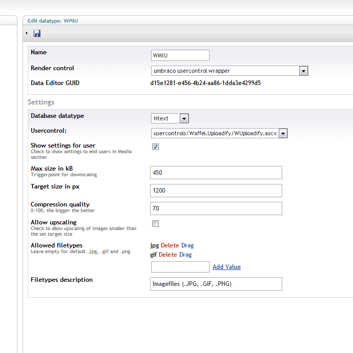Screen dimensions: 353x353
Task: Delete the jpg filetype entry
Action: 170,245
